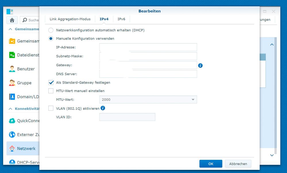Click the Netzwerk house icon

11,149
